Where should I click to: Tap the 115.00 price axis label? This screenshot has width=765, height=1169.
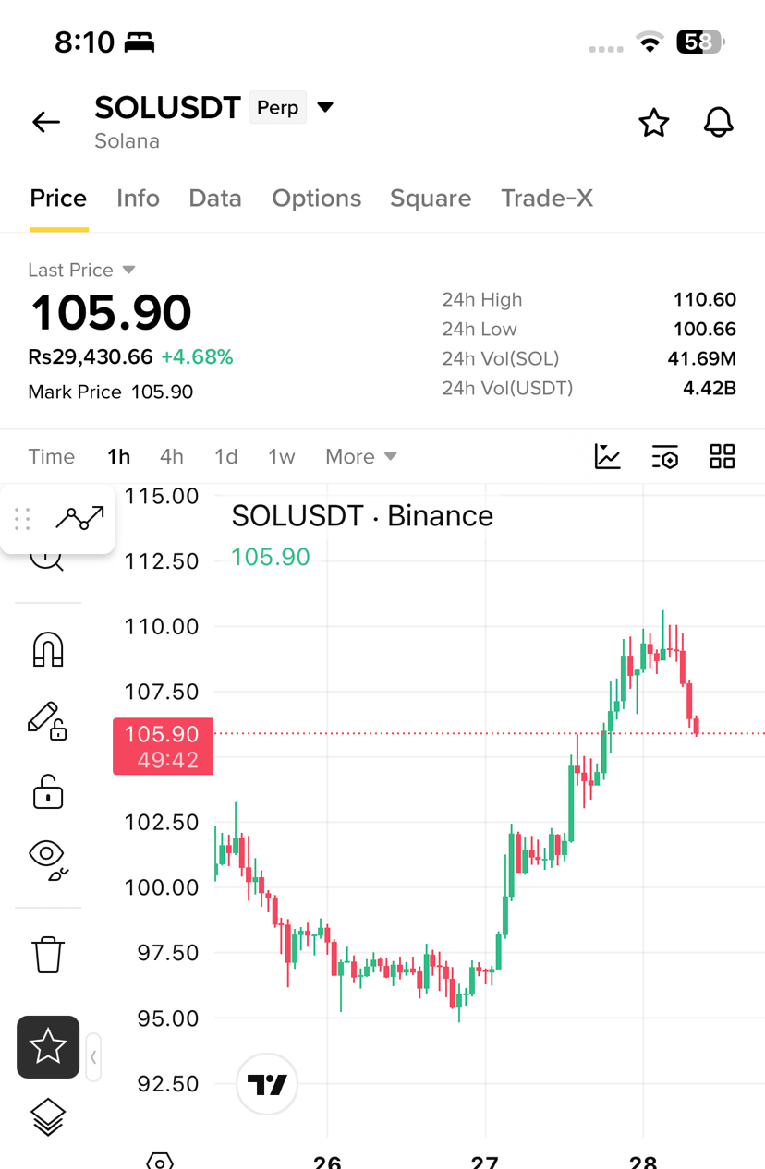162,496
